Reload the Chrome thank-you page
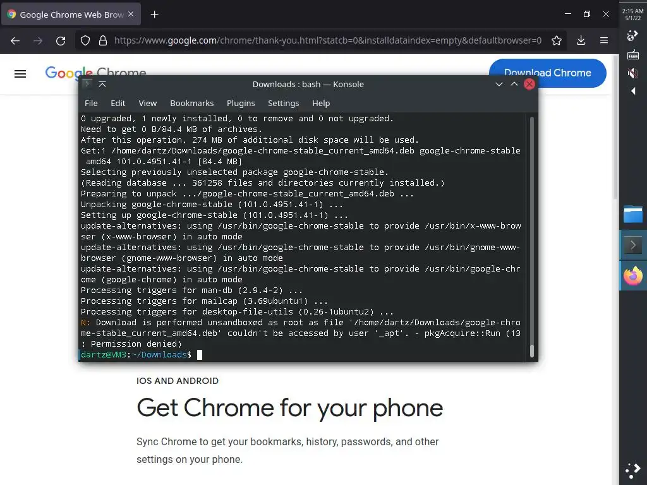Image resolution: width=647 pixels, height=485 pixels. [x=61, y=40]
